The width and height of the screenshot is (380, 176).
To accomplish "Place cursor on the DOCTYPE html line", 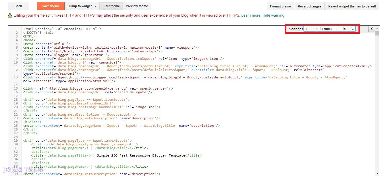I will (39, 33).
